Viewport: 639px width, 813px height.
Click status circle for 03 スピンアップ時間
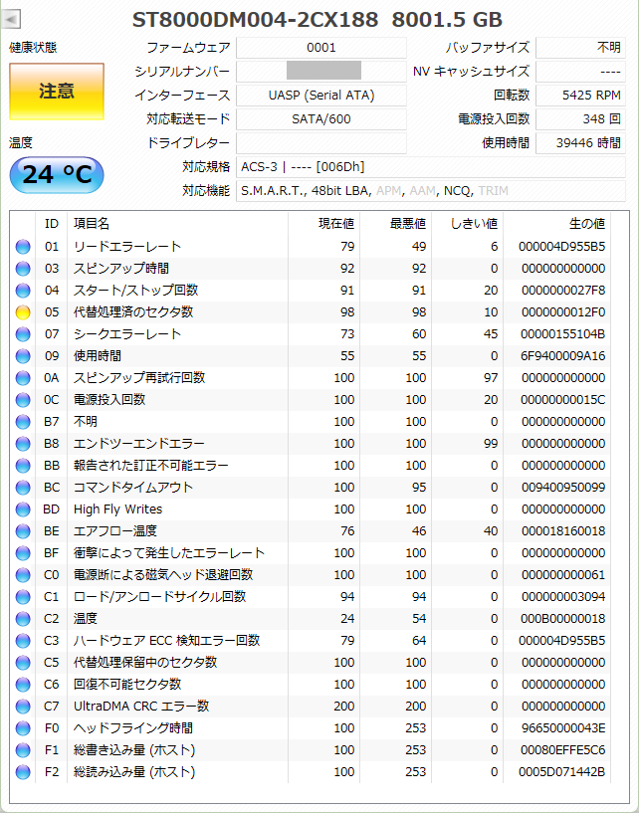tap(23, 269)
